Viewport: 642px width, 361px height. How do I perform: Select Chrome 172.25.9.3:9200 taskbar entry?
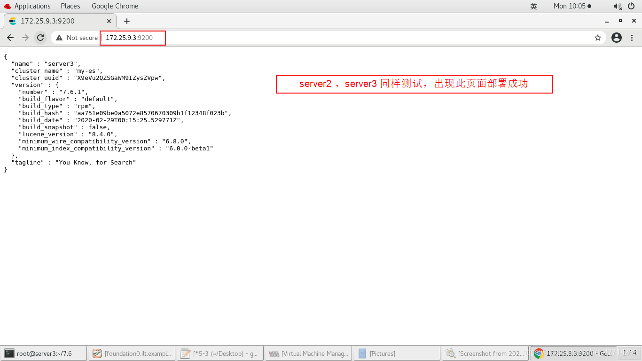click(x=573, y=353)
